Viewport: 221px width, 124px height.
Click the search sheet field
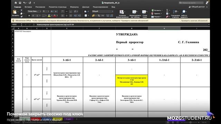pyautogui.click(x=191, y=3)
